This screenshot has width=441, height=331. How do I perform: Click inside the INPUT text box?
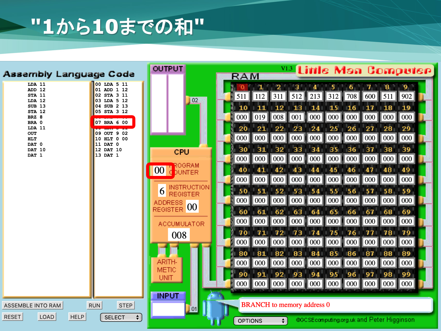168,309
